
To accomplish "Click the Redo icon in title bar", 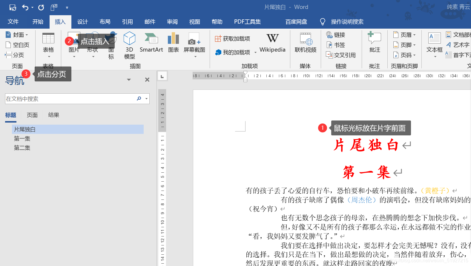I will [41, 7].
